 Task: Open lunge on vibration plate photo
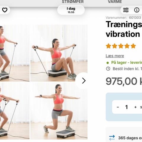(59, 111)
